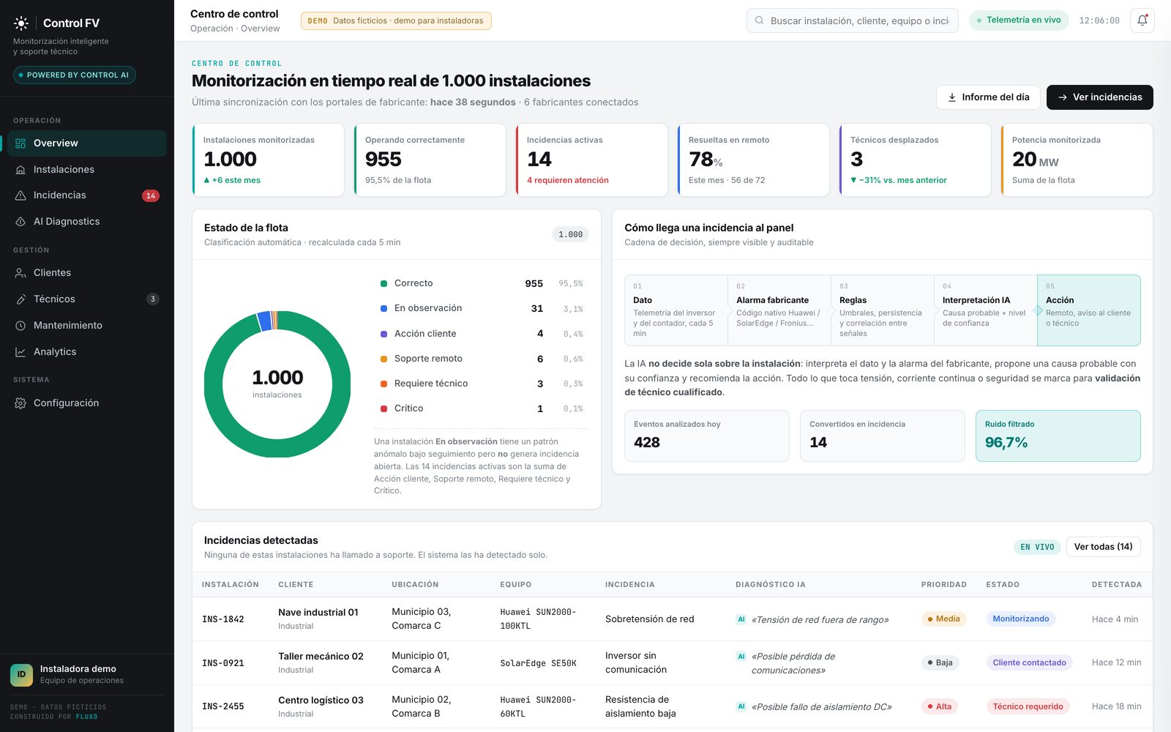The width and height of the screenshot is (1171, 732).
Task: Click the AI badge beside «Tensión de red fuera de rango»
Action: click(741, 619)
